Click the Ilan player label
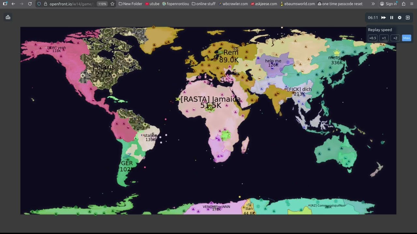This screenshot has height=234, width=417. point(249,209)
